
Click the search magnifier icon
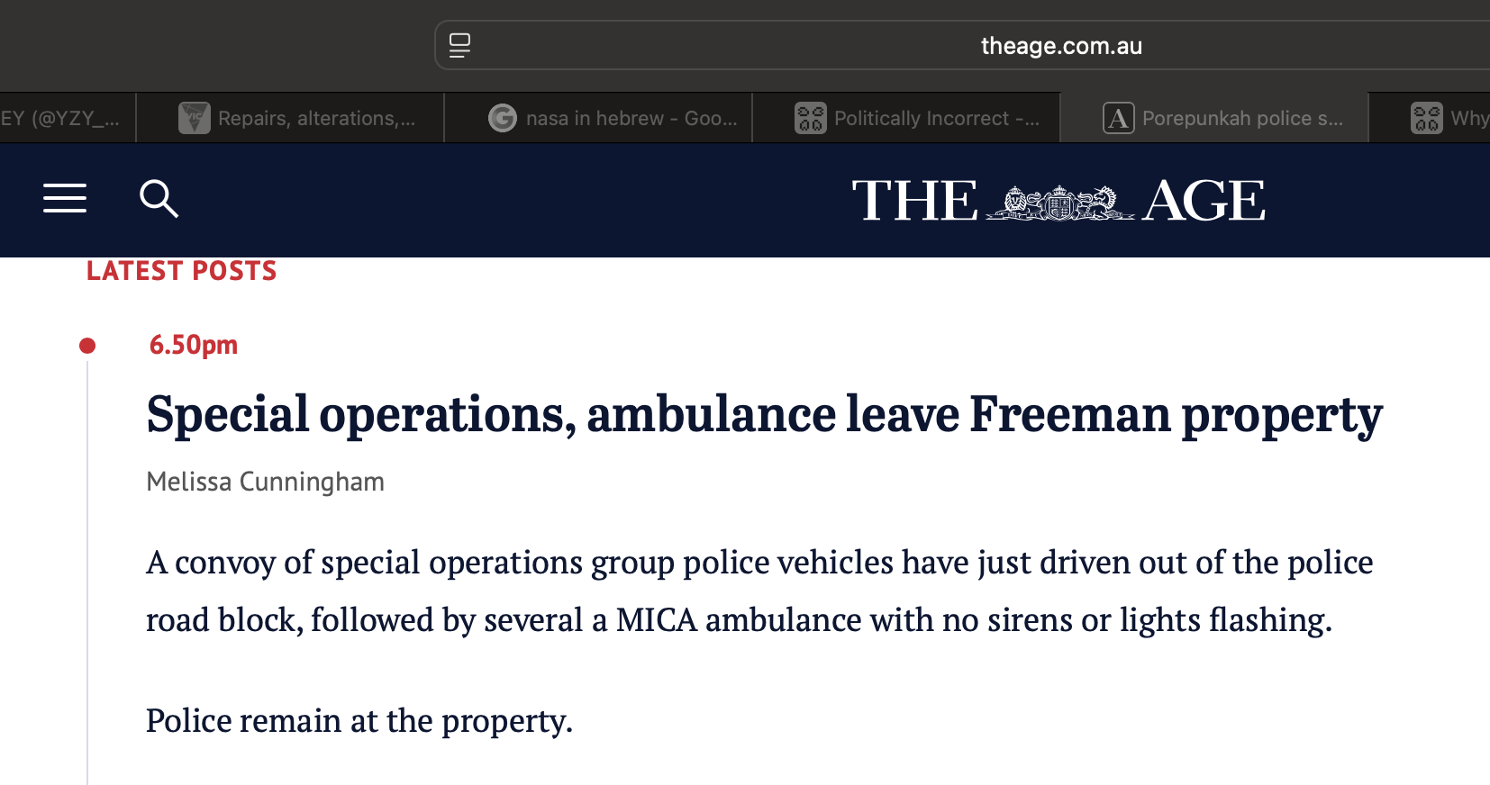pyautogui.click(x=159, y=199)
